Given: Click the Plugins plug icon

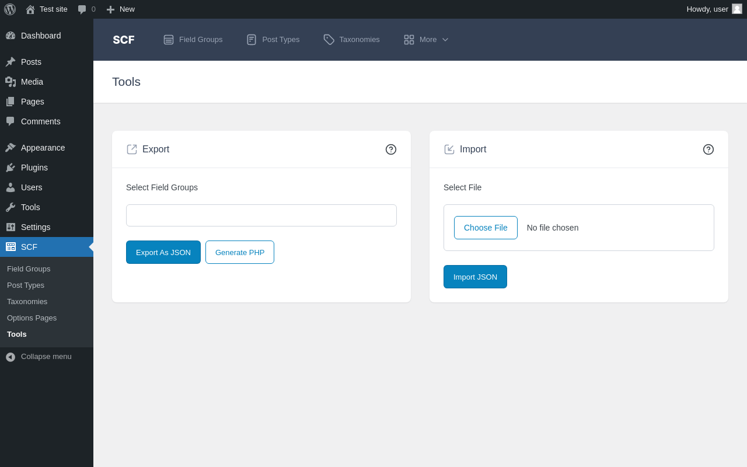Looking at the screenshot, I should [11, 168].
